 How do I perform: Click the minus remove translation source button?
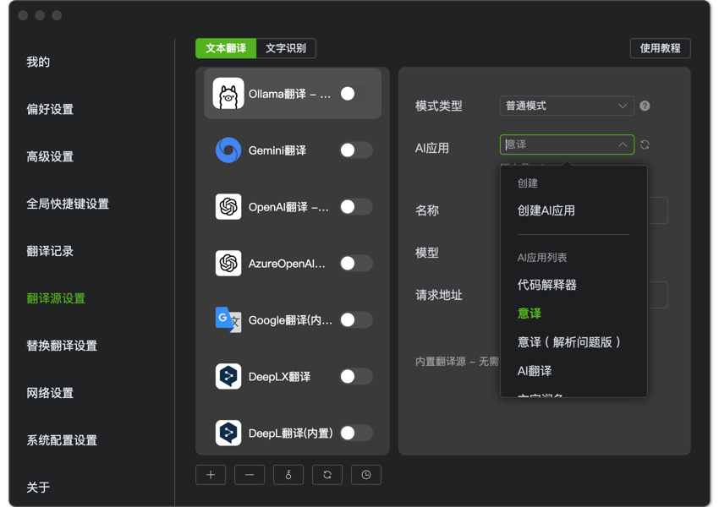(250, 475)
